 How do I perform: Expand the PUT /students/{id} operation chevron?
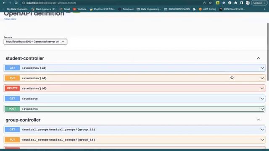[x=262, y=78]
